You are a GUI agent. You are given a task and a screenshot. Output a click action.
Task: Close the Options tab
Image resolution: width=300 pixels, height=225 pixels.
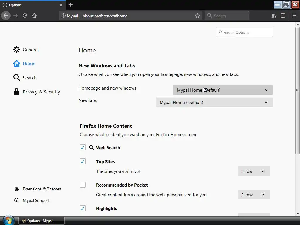point(61,5)
